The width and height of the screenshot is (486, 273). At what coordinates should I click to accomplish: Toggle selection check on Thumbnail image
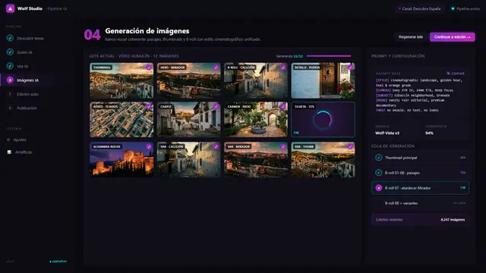[x=149, y=67]
